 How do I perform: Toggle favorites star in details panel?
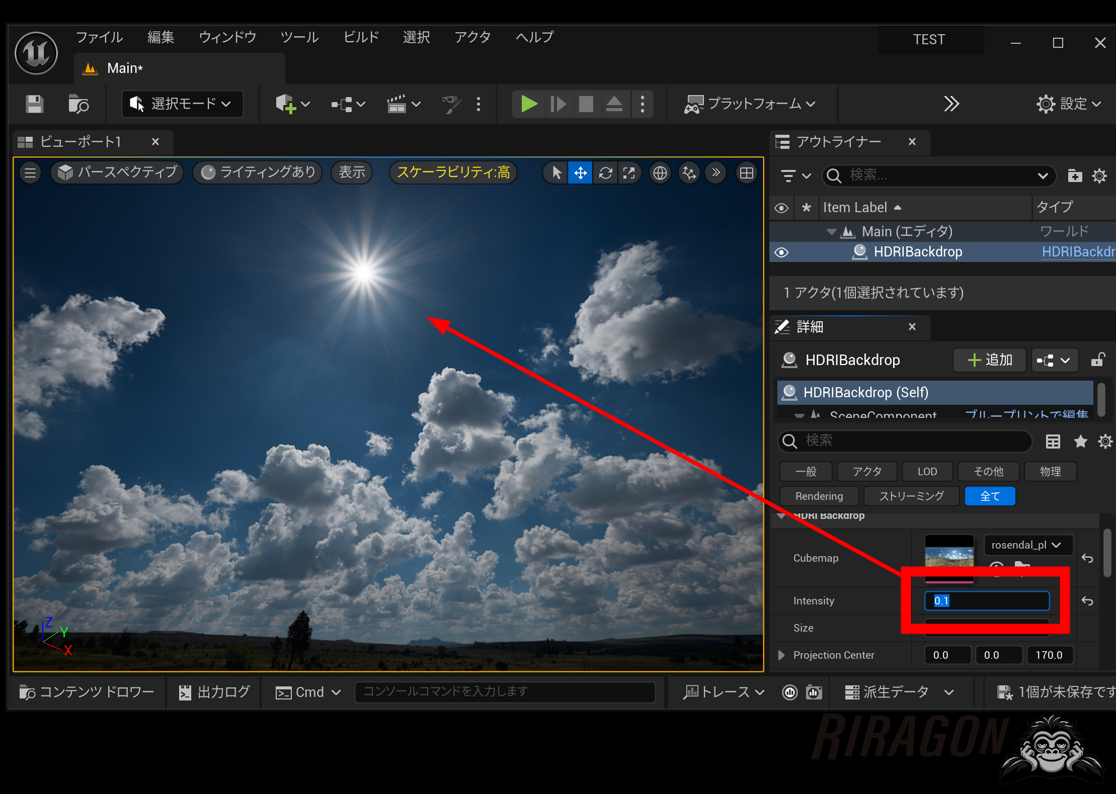tap(1080, 442)
